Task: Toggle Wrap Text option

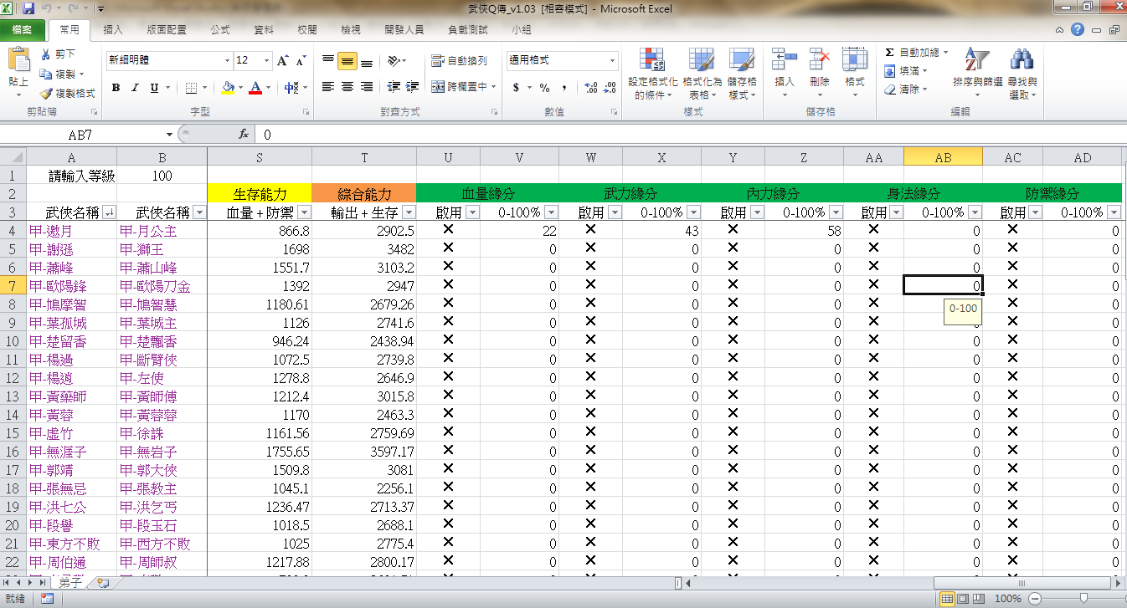Action: pos(459,61)
